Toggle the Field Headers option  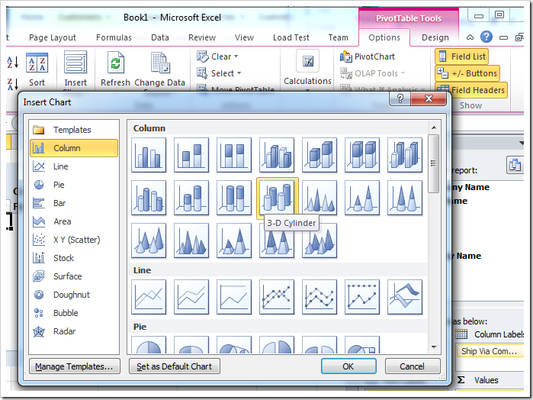pyautogui.click(x=471, y=90)
